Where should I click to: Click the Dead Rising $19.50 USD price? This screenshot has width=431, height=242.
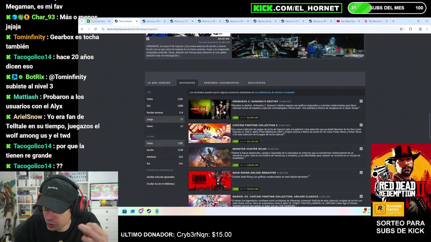click(253, 189)
